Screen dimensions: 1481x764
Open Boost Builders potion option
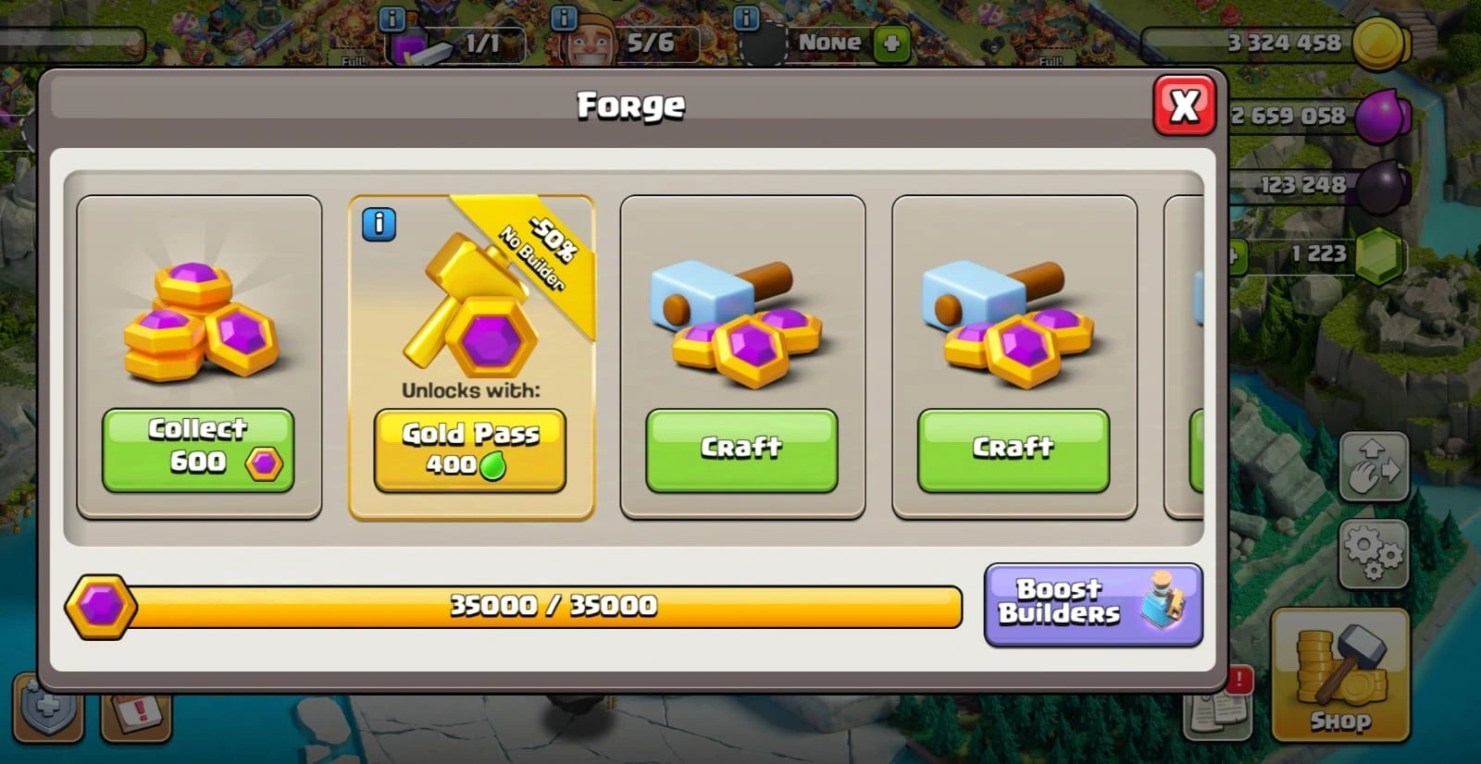(x=1093, y=604)
